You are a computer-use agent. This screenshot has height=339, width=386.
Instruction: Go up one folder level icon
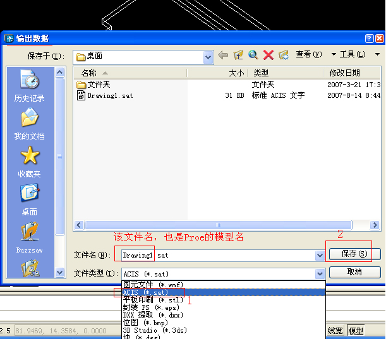pyautogui.click(x=238, y=55)
